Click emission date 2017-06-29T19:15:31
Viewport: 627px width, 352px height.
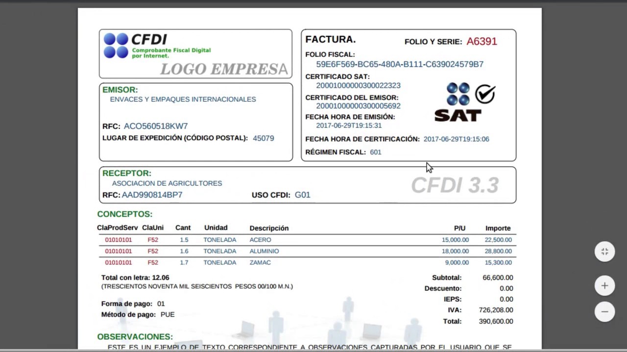tap(349, 126)
